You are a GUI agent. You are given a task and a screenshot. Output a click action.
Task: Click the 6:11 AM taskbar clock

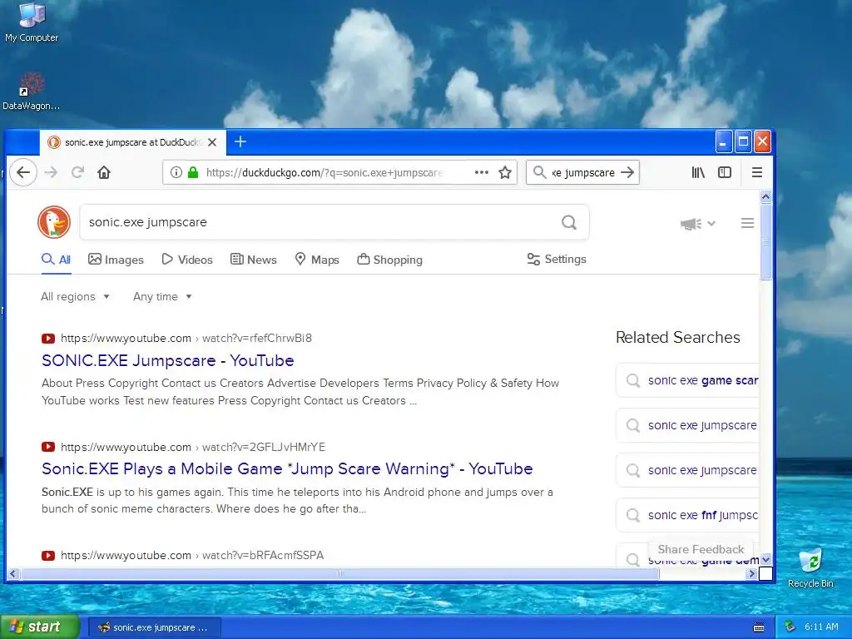(821, 627)
